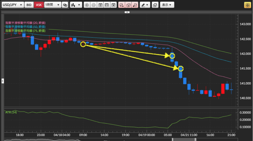Click the 143.000 price axis label
Screen dimensions: 253x141
click(245, 24)
